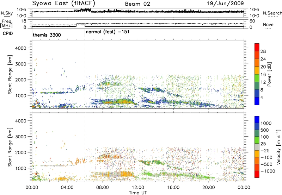Click the '4000' range tick in the power panel

click(x=20, y=48)
